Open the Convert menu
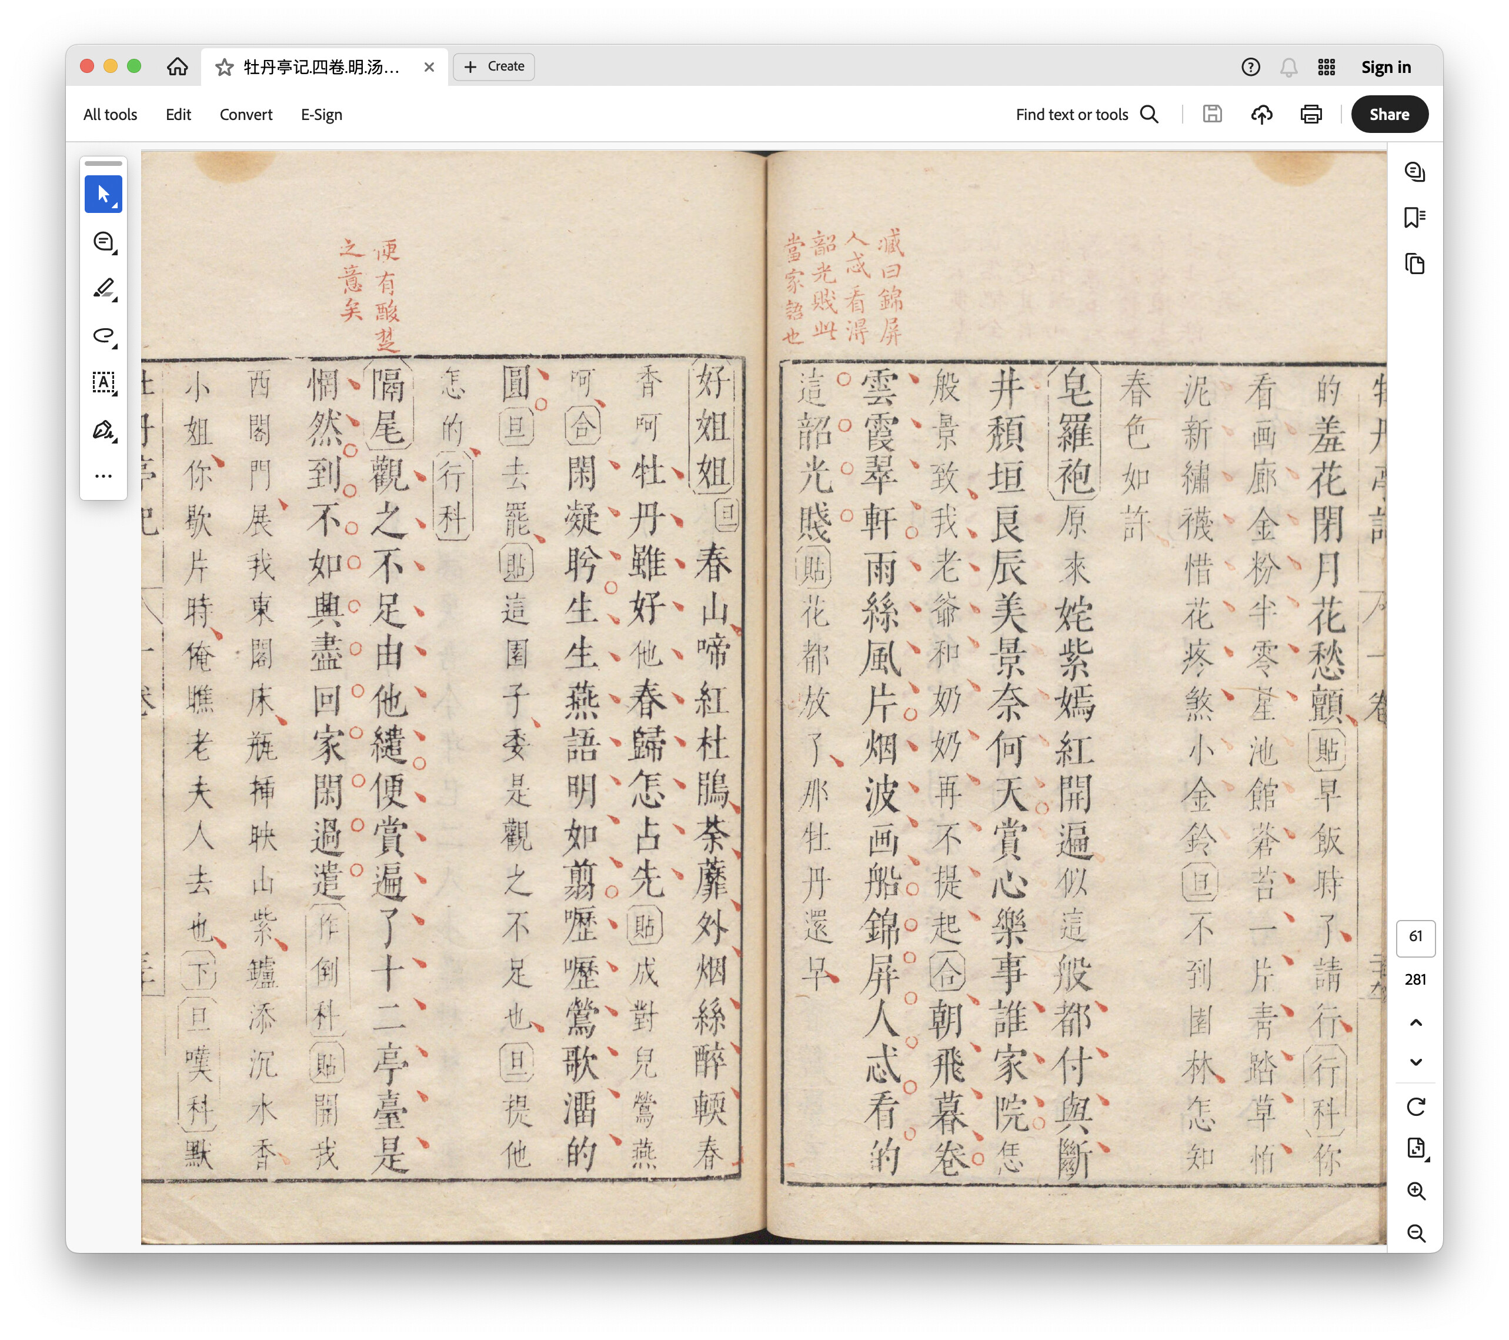 [x=246, y=115]
